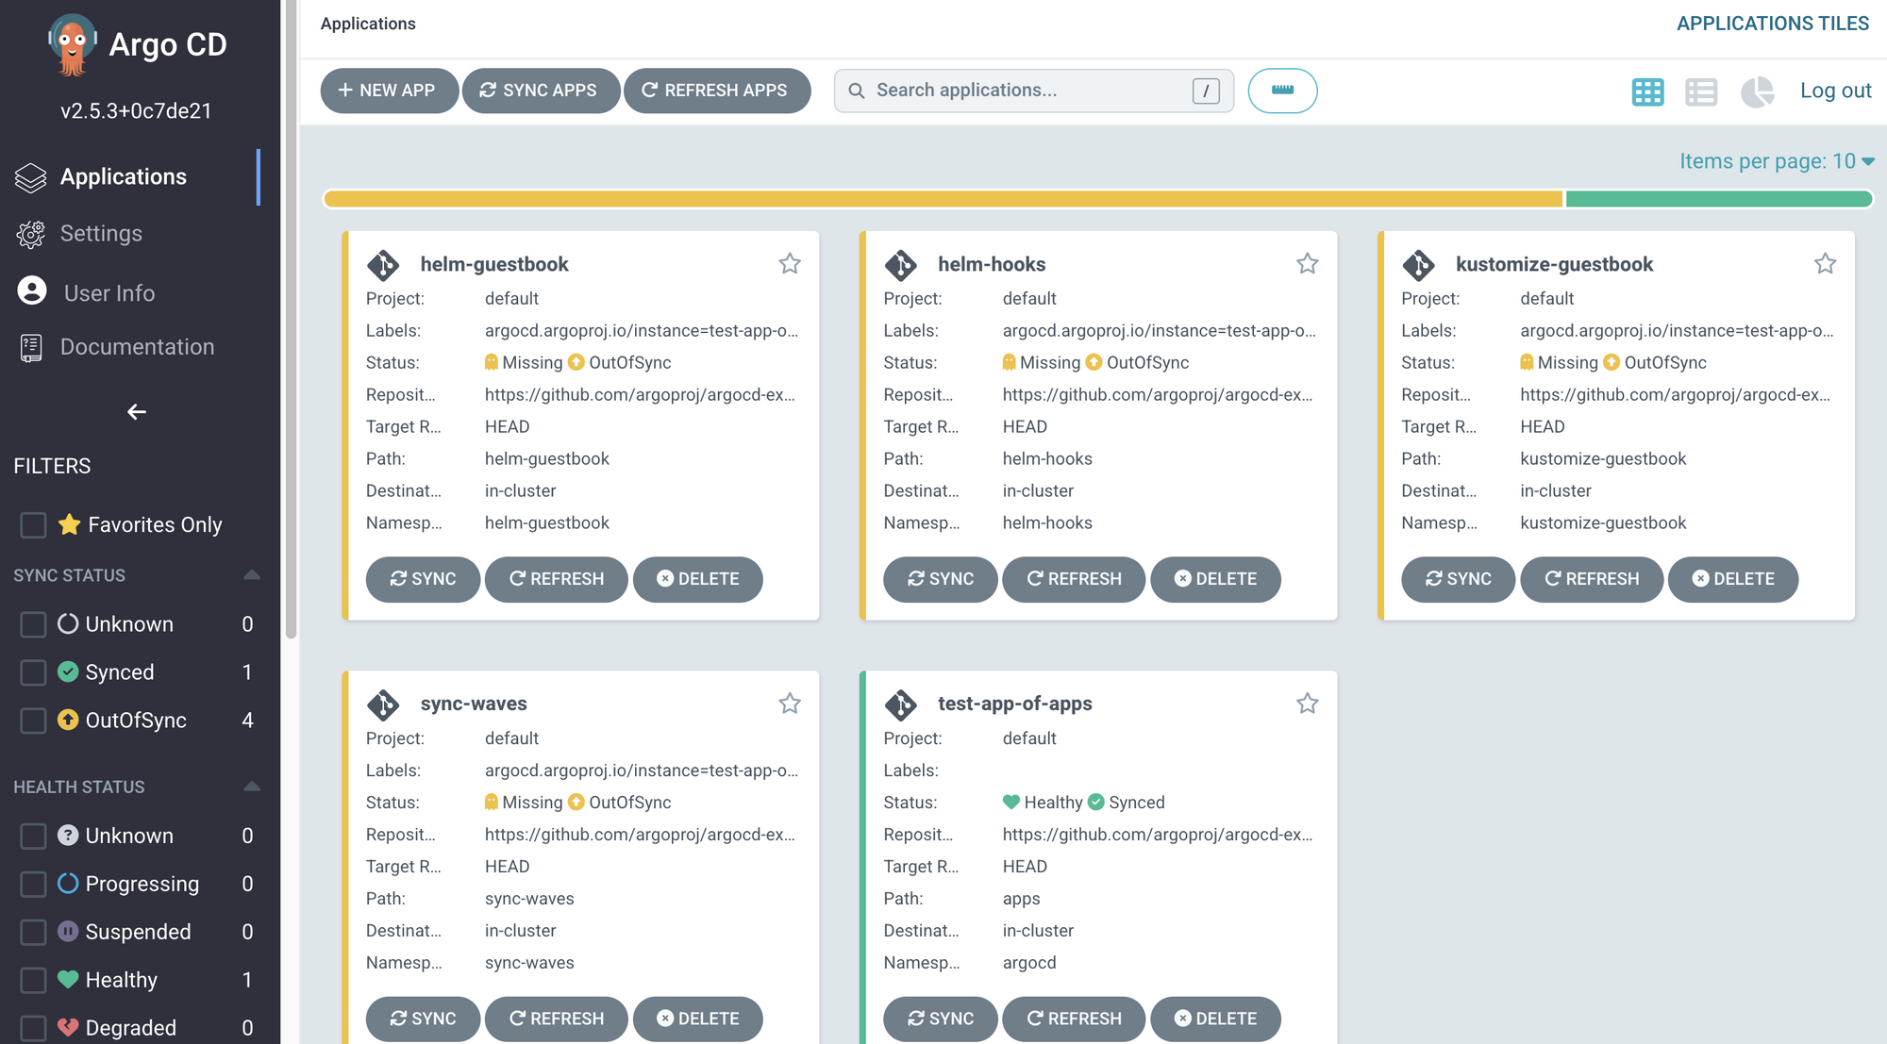
Task: Enable Favorites Only filter checkbox
Action: [33, 525]
